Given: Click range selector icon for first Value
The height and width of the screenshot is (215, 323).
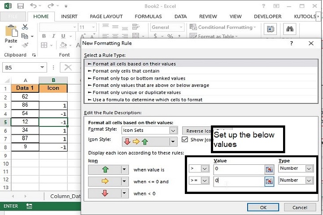Looking at the screenshot, I should [x=269, y=169].
